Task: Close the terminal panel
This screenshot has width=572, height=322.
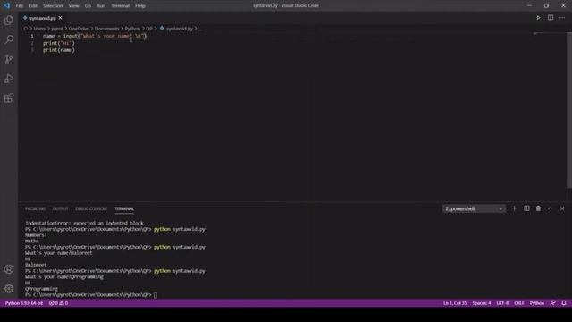Action: (x=562, y=208)
